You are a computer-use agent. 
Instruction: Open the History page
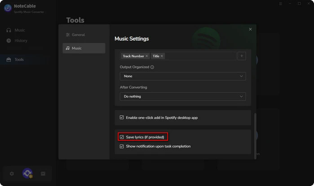point(21,40)
